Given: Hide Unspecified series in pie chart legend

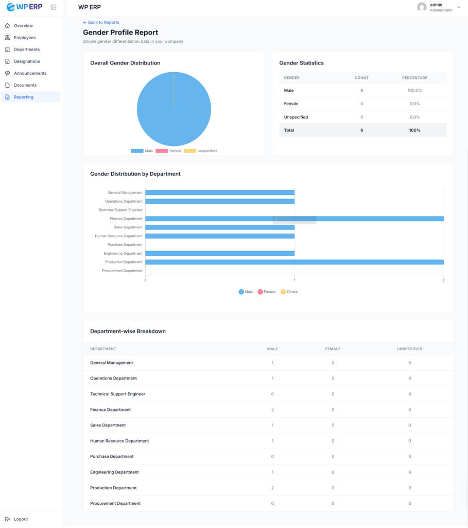Looking at the screenshot, I should click(x=200, y=151).
